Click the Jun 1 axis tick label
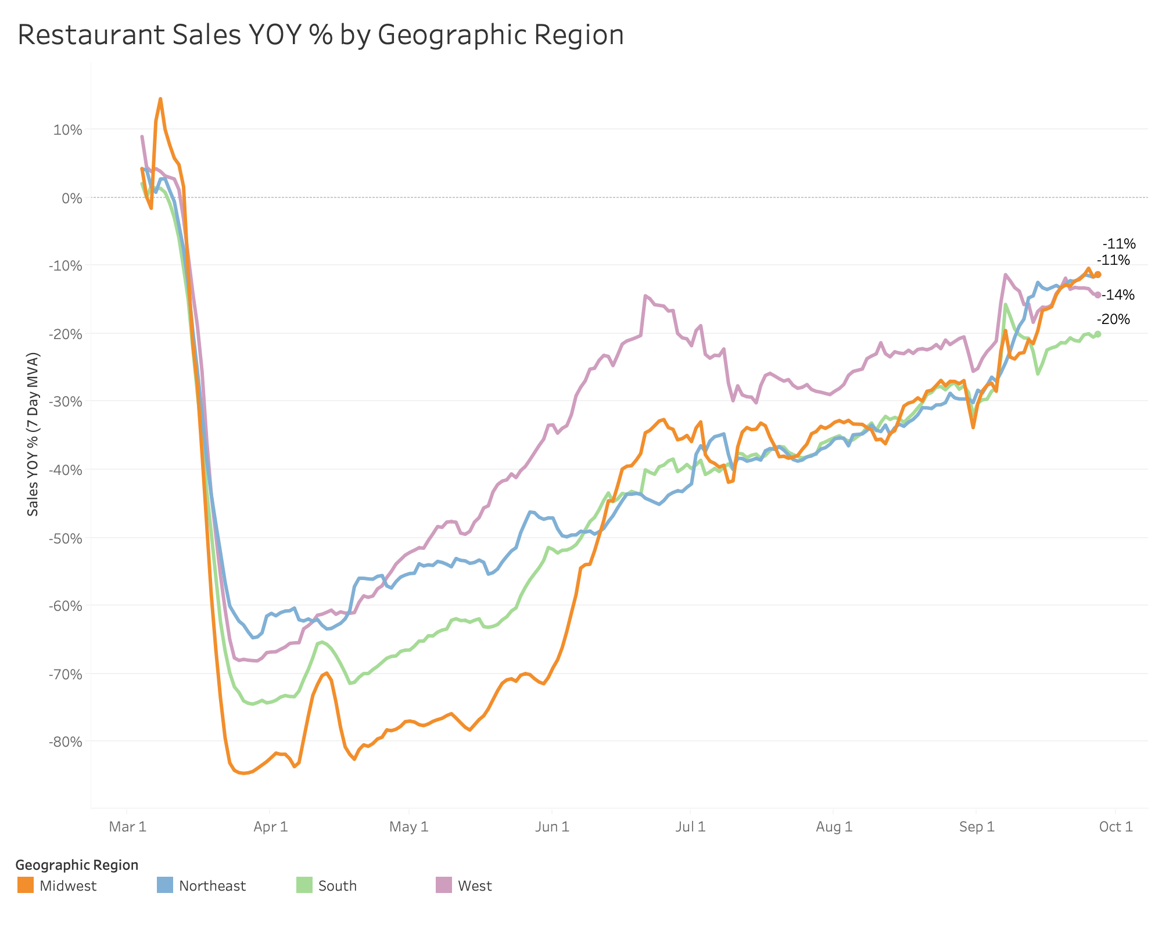The height and width of the screenshot is (929, 1162). click(x=552, y=826)
